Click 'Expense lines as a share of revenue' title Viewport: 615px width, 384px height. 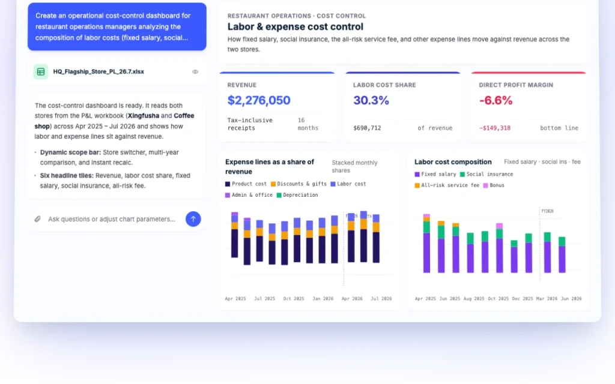(270, 167)
